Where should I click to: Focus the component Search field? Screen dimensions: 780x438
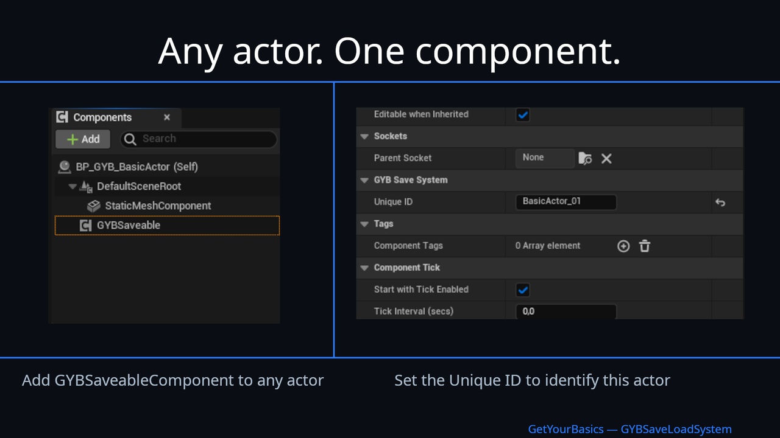[x=199, y=139]
